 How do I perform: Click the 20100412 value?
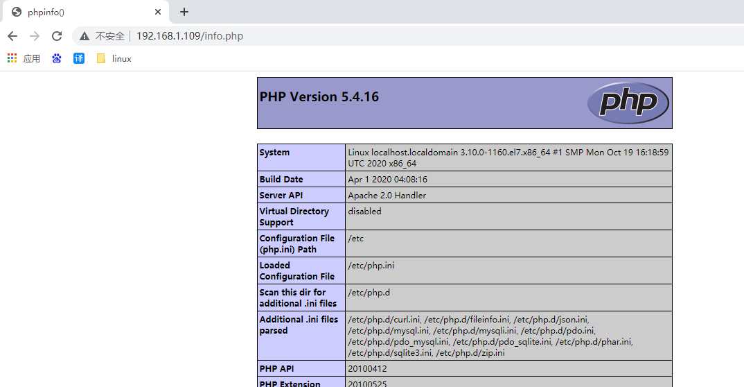(x=367, y=369)
